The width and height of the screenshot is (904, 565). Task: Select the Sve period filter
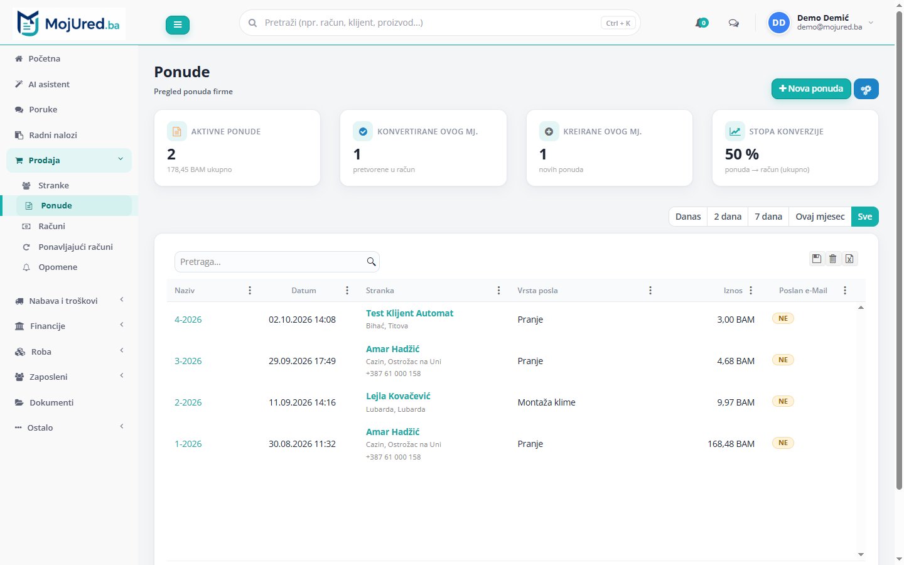click(865, 217)
